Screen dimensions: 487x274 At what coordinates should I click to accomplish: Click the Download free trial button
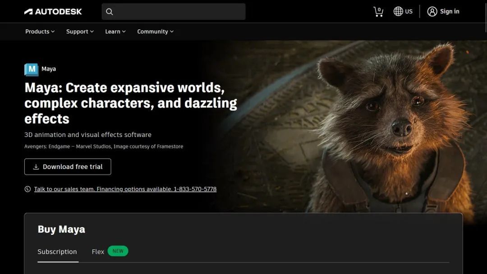[x=68, y=167]
